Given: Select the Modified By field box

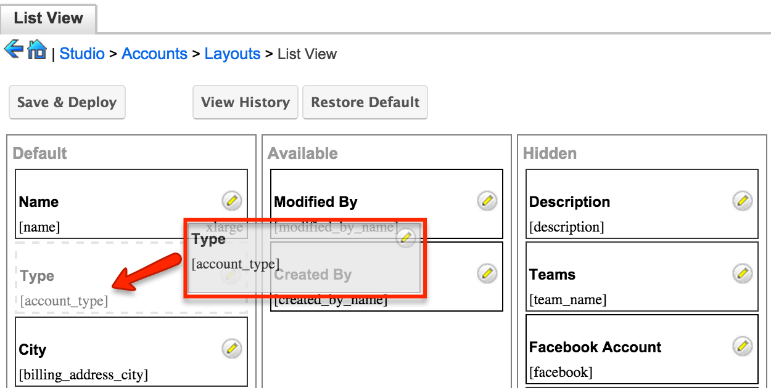Looking at the screenshot, I should click(387, 204).
